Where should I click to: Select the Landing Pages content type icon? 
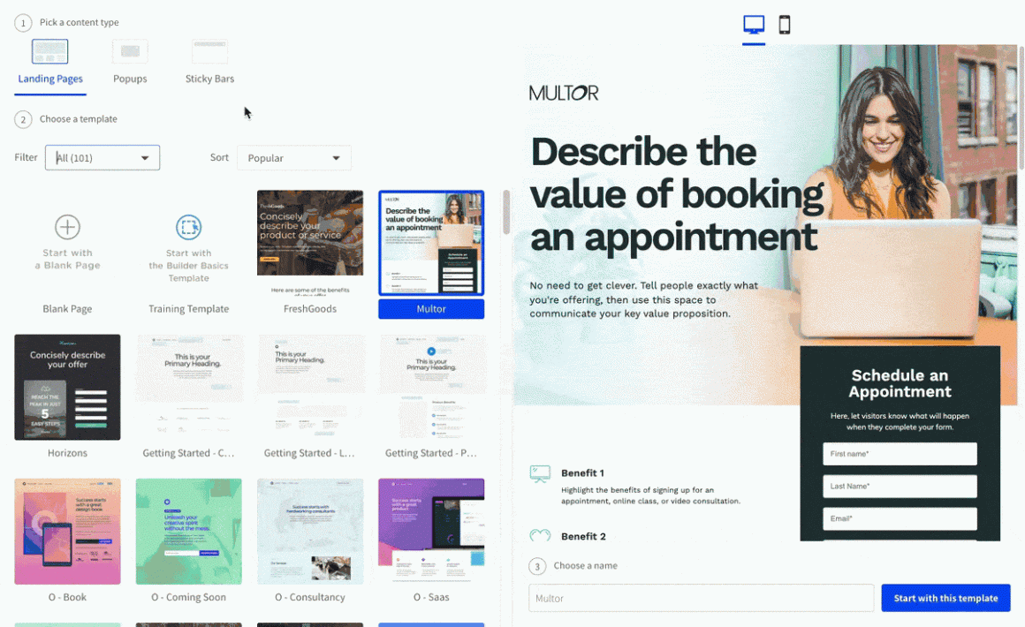point(49,51)
